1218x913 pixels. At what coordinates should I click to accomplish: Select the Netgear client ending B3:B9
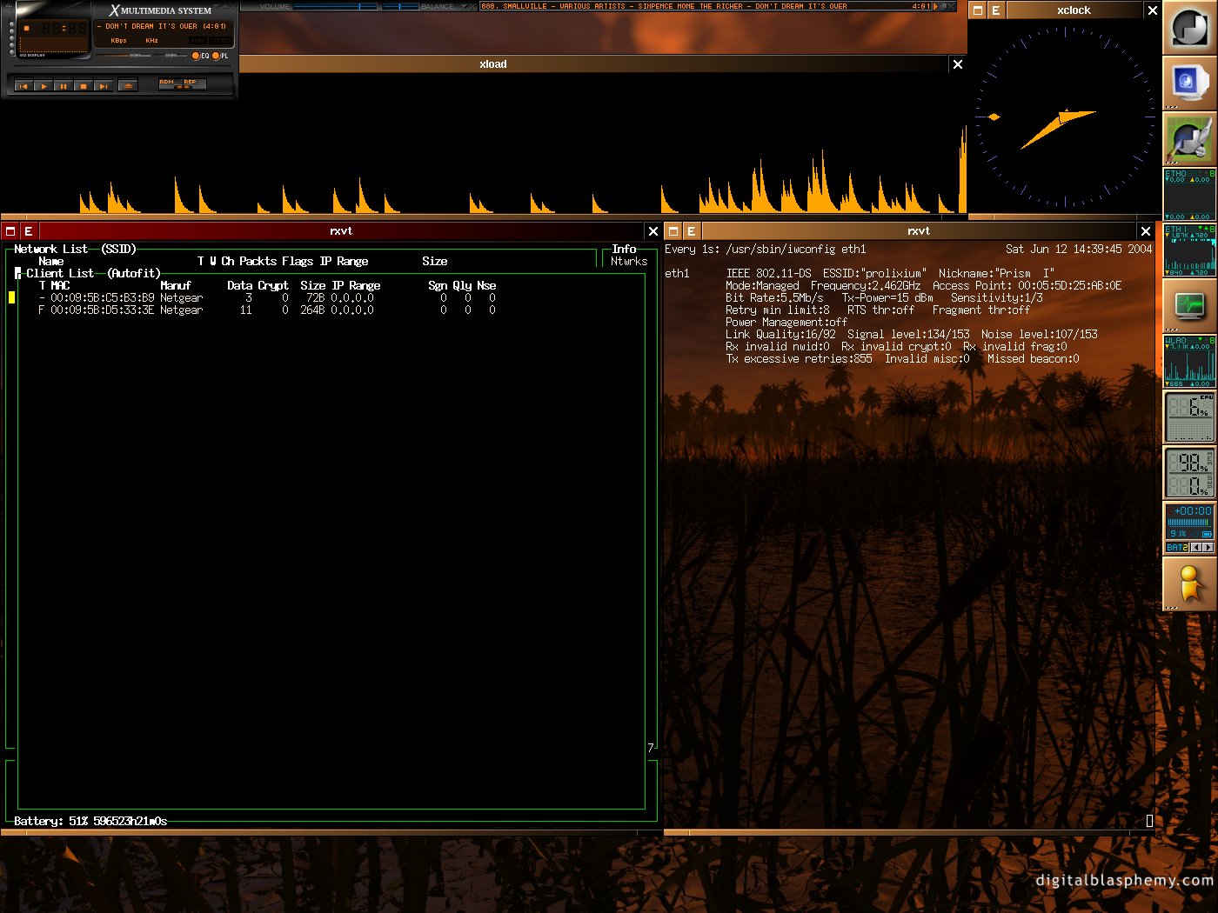267,298
